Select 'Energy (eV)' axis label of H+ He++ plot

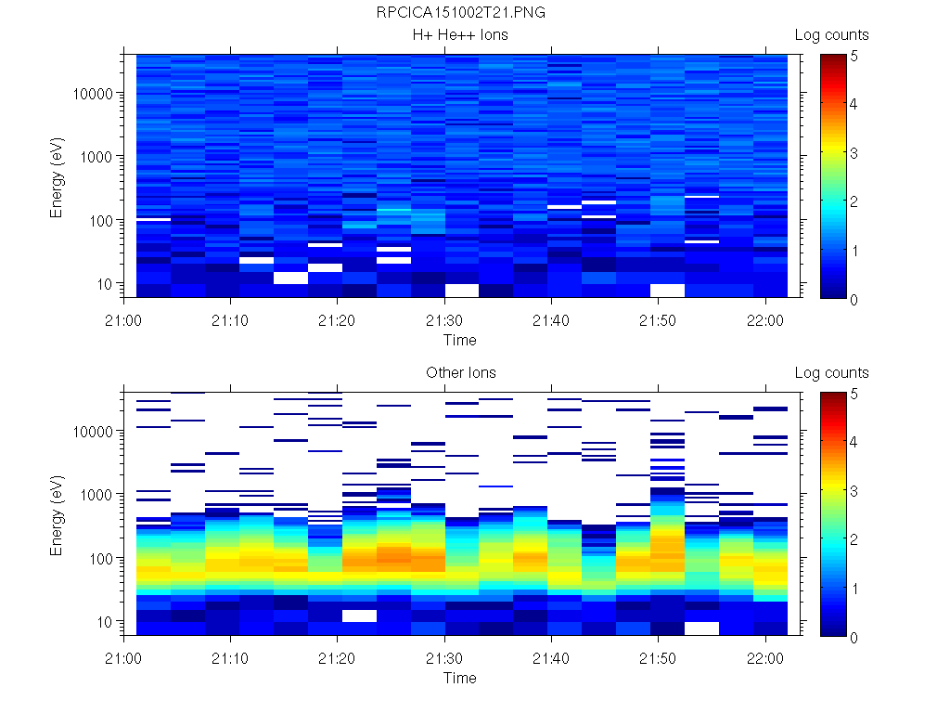(57, 177)
